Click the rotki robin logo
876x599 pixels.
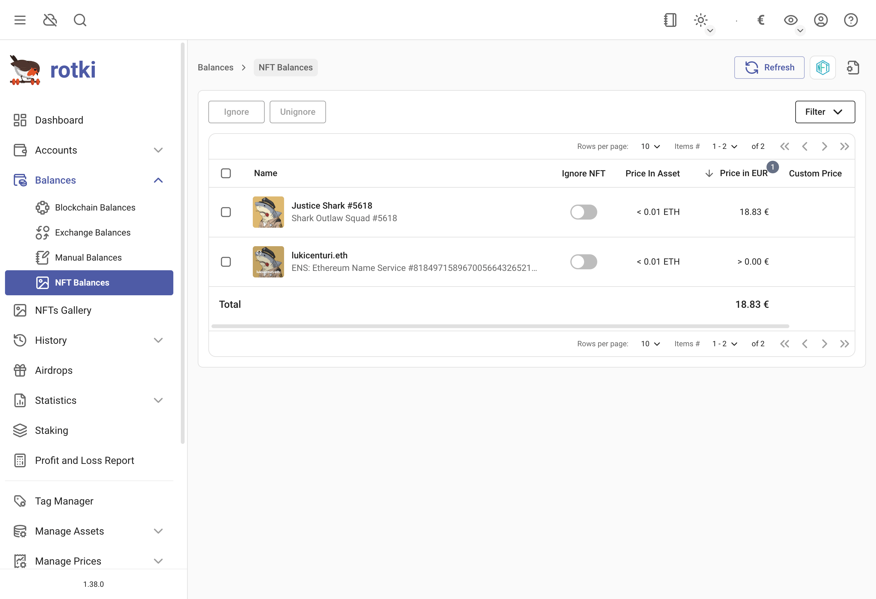[25, 70]
